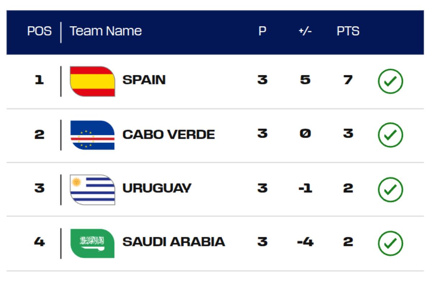Select the SPAIN team name

pyautogui.click(x=144, y=80)
